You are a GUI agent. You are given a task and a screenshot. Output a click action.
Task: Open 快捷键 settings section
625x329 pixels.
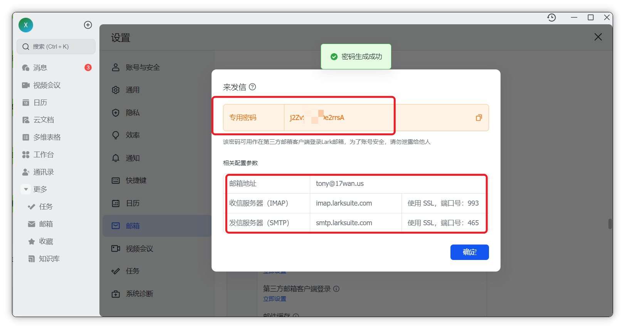coord(136,181)
